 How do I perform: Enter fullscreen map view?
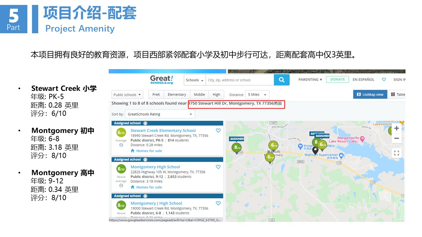point(397,153)
